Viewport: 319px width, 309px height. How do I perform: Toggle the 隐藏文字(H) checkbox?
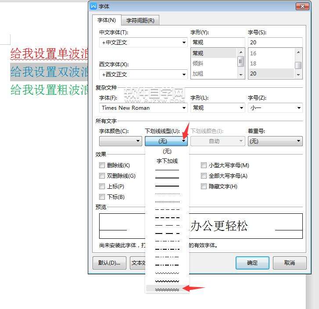[x=204, y=186]
